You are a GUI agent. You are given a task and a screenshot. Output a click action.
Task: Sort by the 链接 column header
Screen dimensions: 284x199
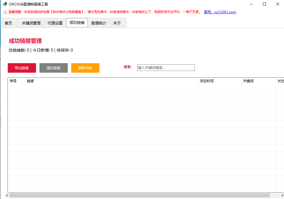pyautogui.click(x=112, y=81)
